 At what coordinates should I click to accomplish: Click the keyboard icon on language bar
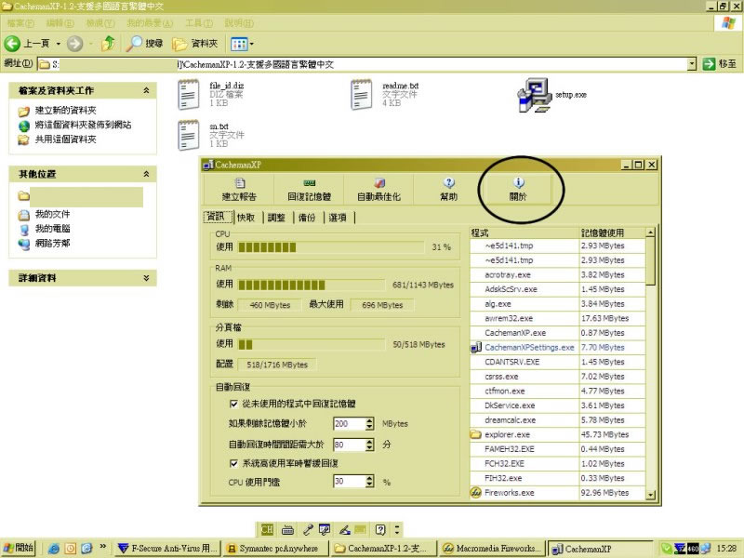pyautogui.click(x=287, y=529)
